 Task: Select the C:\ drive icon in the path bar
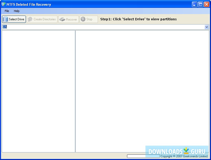coord(4,27)
